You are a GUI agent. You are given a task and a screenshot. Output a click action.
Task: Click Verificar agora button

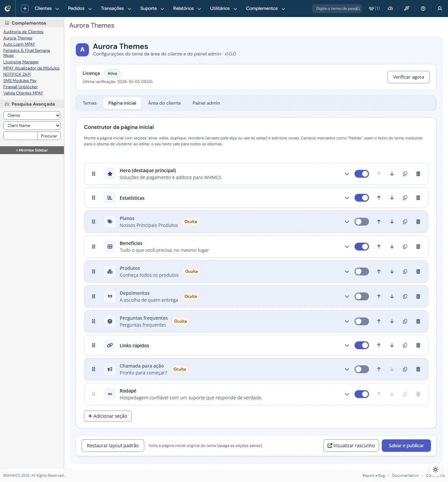coord(408,77)
